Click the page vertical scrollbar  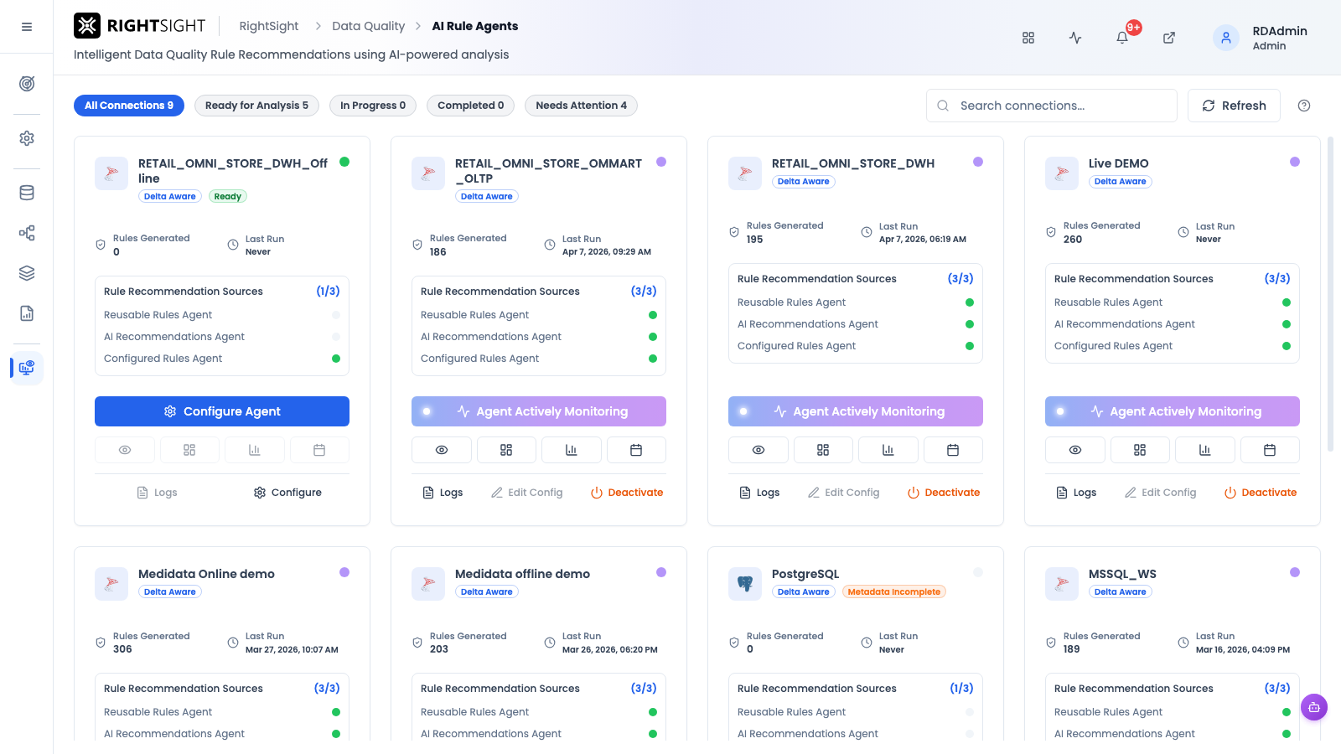(x=1331, y=293)
